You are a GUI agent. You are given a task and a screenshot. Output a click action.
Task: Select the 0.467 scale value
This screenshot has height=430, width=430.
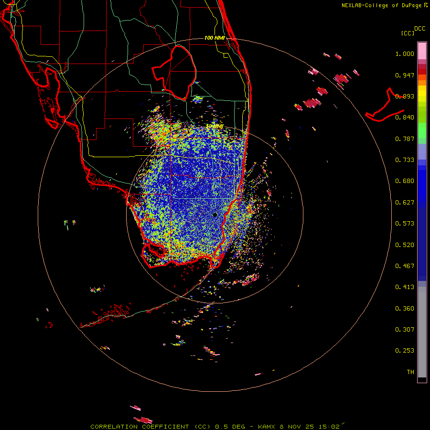point(405,266)
